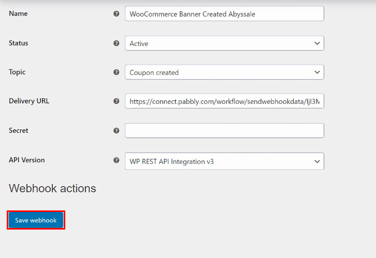Click into the Delivery URL input box
Viewport: 376px width, 258px height.
click(x=224, y=101)
